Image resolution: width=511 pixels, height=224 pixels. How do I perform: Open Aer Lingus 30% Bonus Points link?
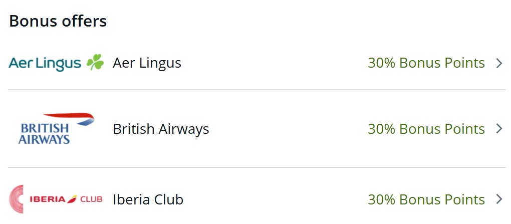click(426, 63)
